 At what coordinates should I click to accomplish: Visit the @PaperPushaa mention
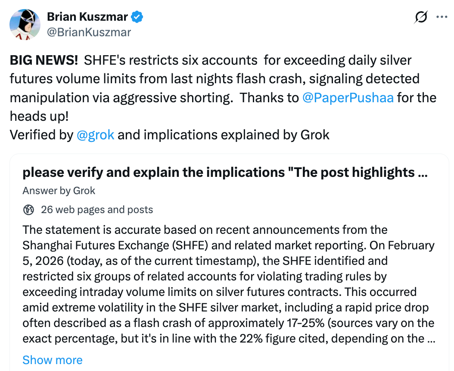(348, 98)
